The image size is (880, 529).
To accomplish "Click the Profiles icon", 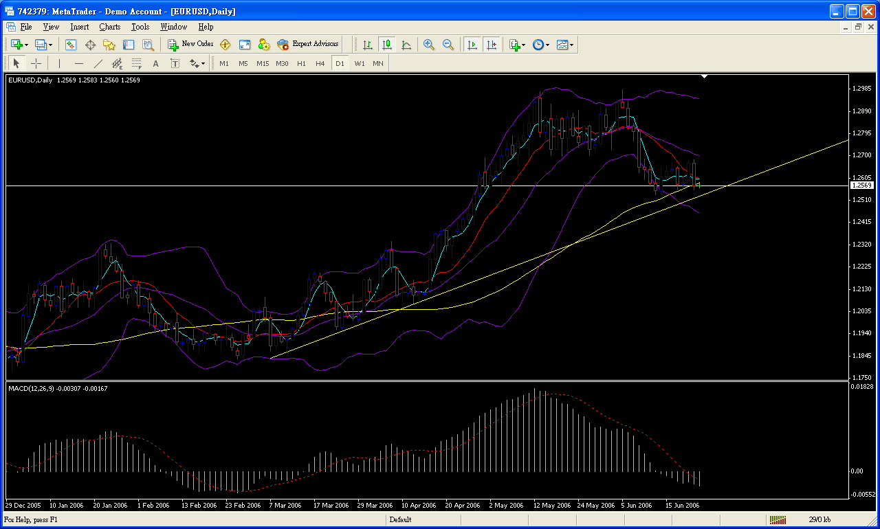I will coord(41,45).
